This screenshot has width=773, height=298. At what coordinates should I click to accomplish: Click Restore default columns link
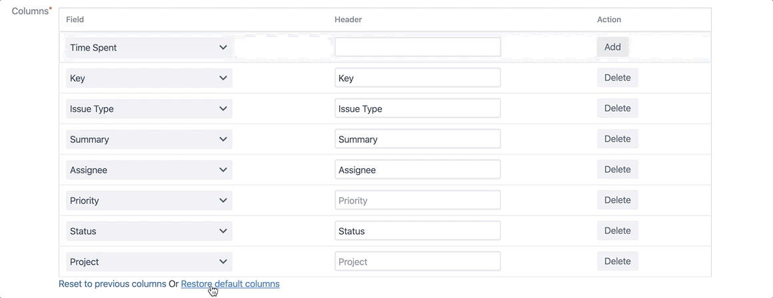(x=230, y=284)
